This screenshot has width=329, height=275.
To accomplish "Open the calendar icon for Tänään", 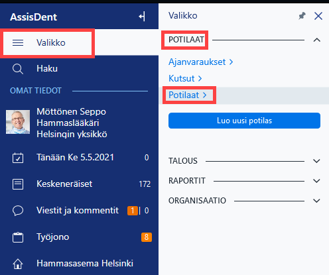I will tap(18, 158).
